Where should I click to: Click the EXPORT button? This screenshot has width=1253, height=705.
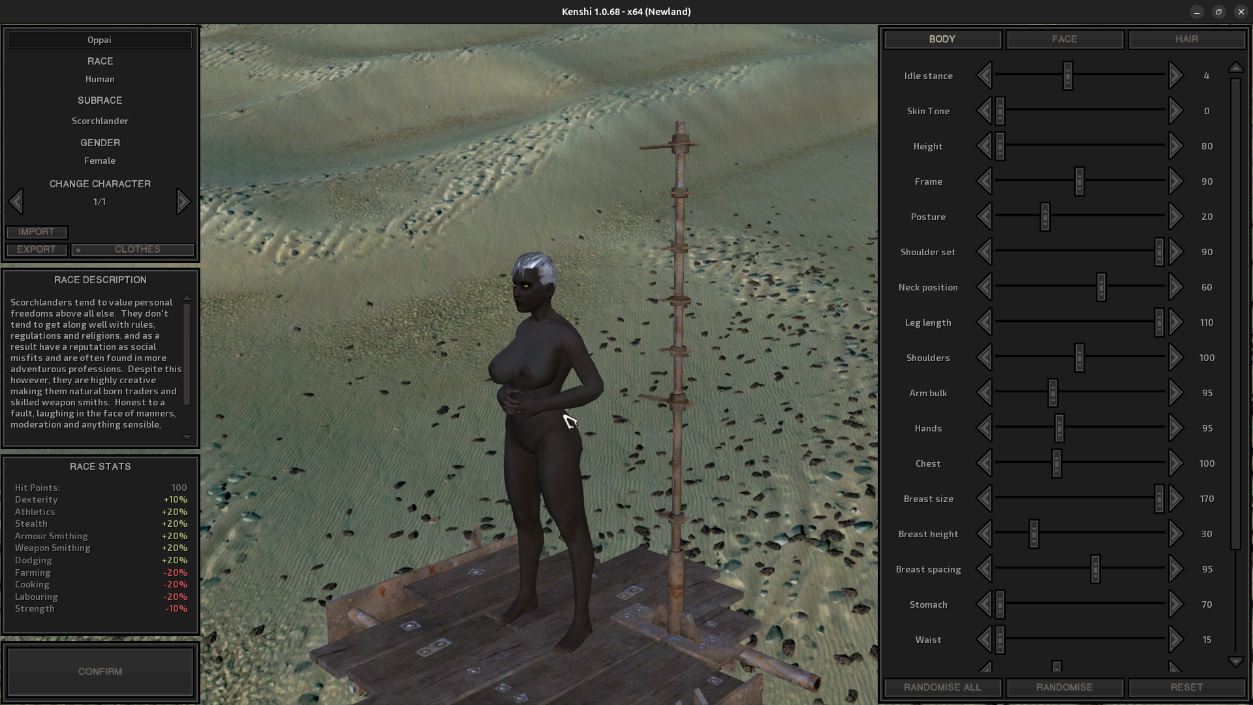pos(37,249)
